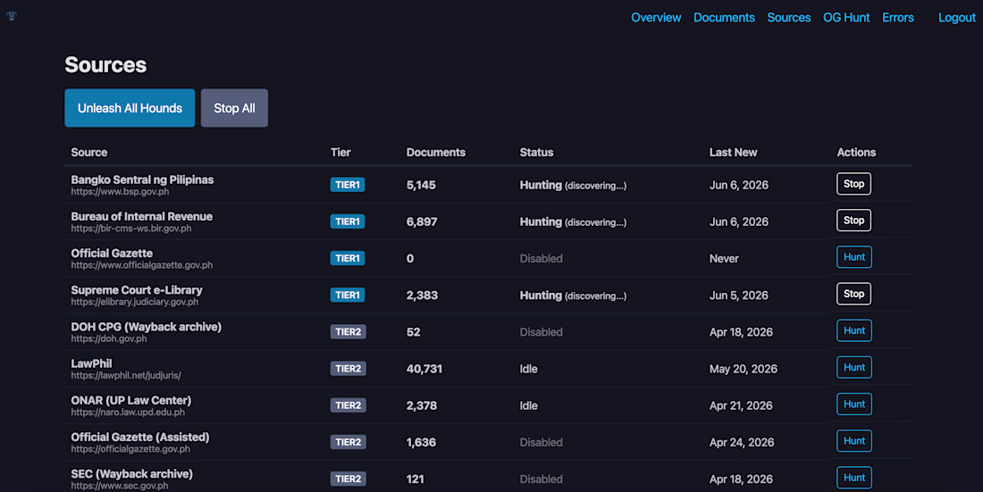
Task: Click TIER2 badge in SEC row
Action: tap(348, 479)
